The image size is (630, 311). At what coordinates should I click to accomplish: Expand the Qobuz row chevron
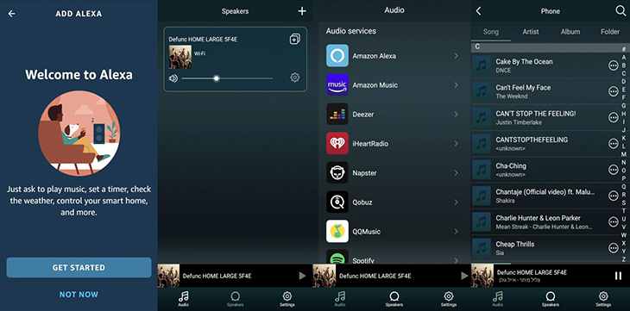pos(456,202)
